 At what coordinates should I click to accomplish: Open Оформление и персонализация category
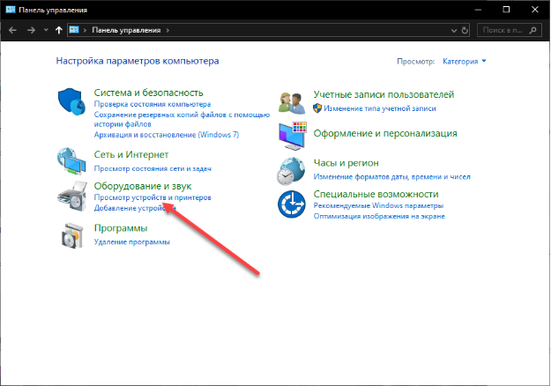(385, 133)
